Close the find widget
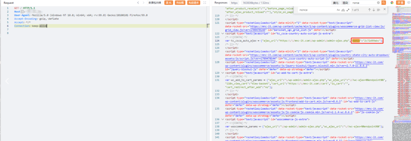 385,9
